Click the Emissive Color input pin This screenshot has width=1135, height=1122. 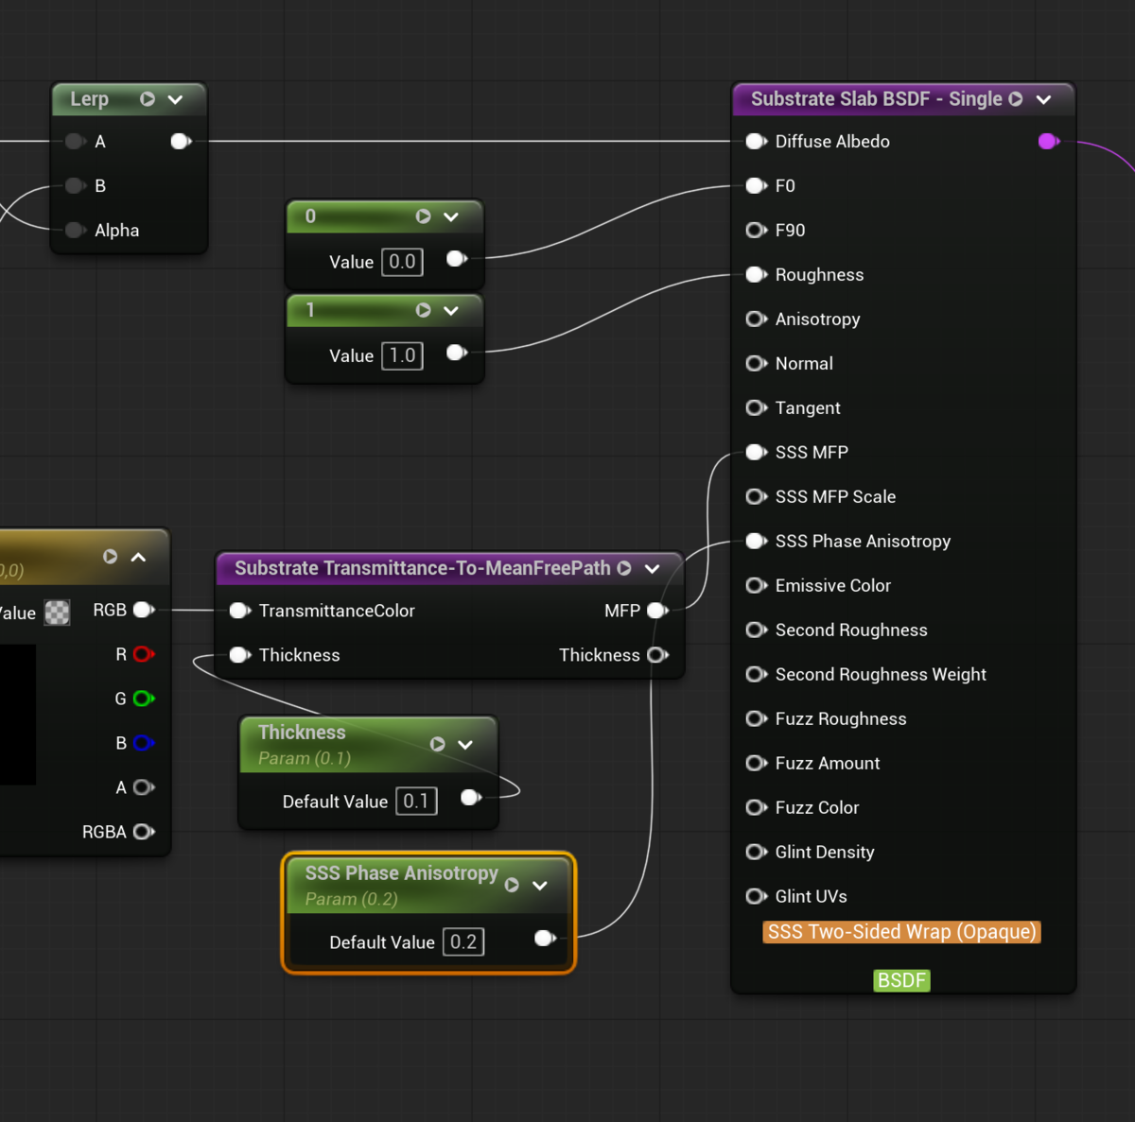pos(756,586)
